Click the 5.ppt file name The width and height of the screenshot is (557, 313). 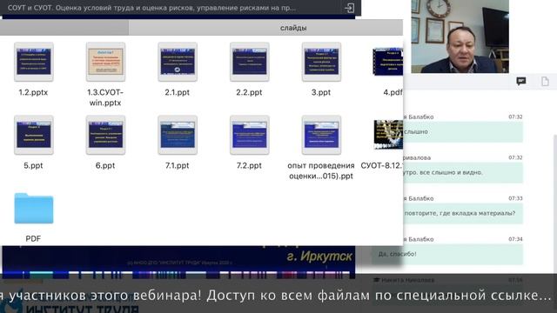coord(33,165)
